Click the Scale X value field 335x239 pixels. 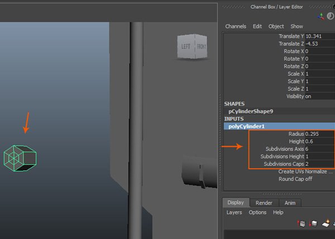(x=320, y=74)
